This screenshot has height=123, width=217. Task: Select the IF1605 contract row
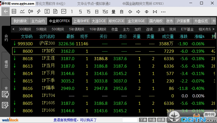pyautogui.click(x=113, y=103)
